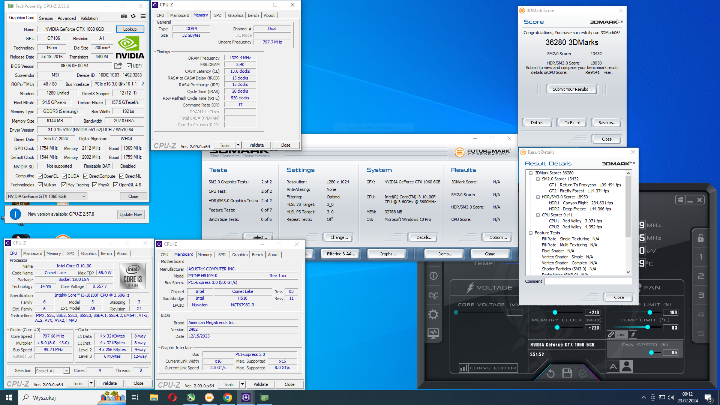Select Afterburner profile slot 2

(x=700, y=276)
